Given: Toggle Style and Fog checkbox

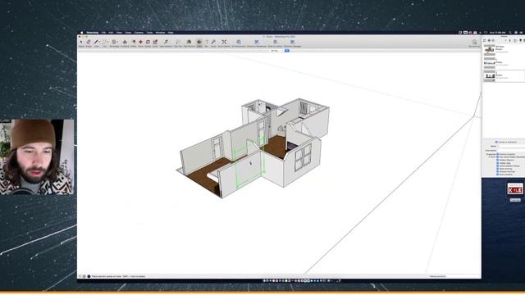Looking at the screenshot, I should tap(498, 169).
